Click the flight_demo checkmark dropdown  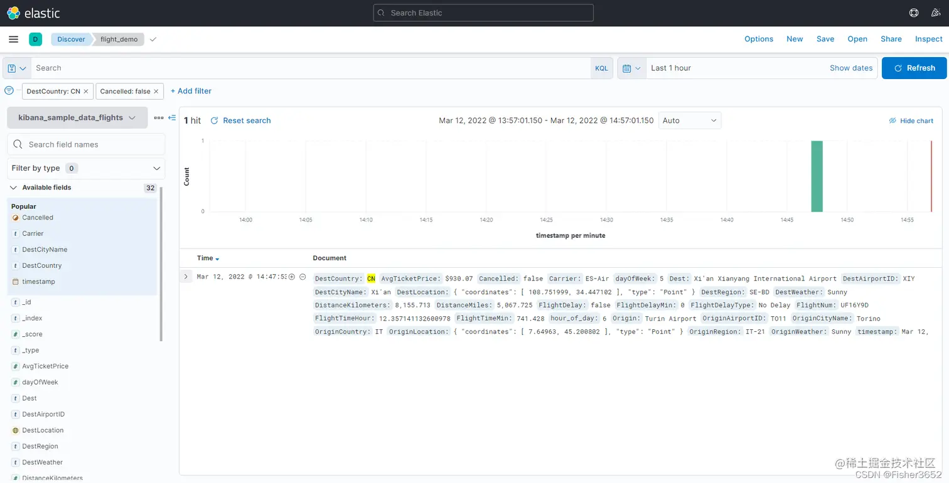(153, 39)
